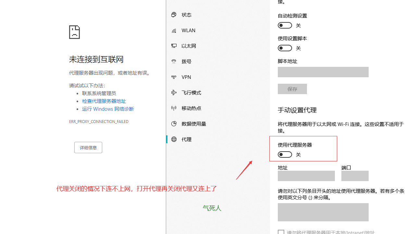Enable the 使用代理服务器 switch
The width and height of the screenshot is (405, 234).
(x=285, y=154)
